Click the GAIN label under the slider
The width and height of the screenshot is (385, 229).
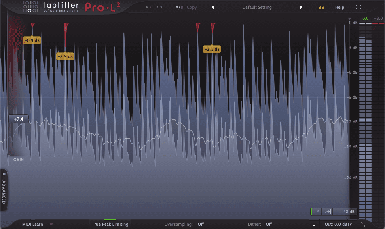(19, 160)
